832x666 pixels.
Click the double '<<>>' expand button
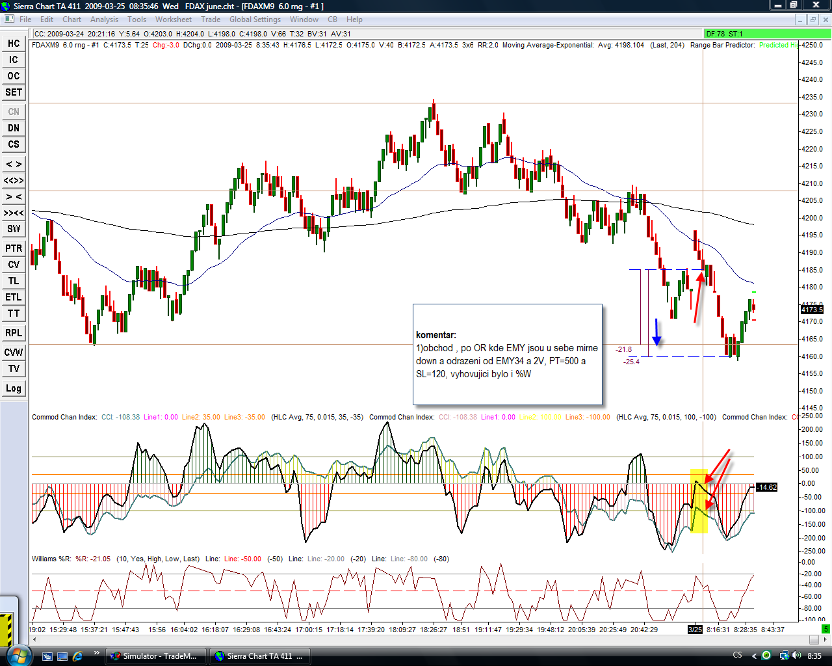tap(14, 180)
